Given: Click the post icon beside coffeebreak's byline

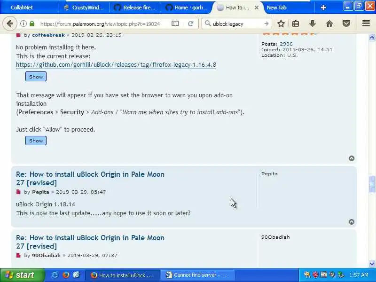Looking at the screenshot, I should point(18,35).
